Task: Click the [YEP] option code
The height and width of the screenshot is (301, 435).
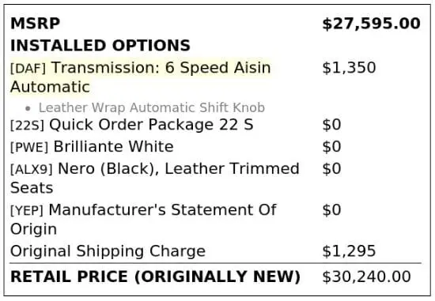Action: 27,211
